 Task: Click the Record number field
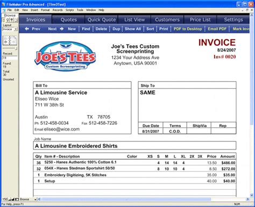(10, 58)
